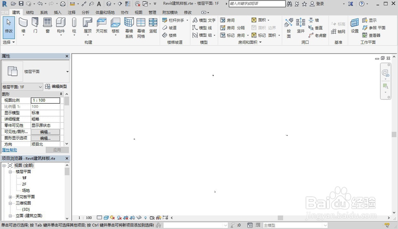The width and height of the screenshot is (398, 229).
Task: Toggle visual style icon in view control bar
Action: 106,217
